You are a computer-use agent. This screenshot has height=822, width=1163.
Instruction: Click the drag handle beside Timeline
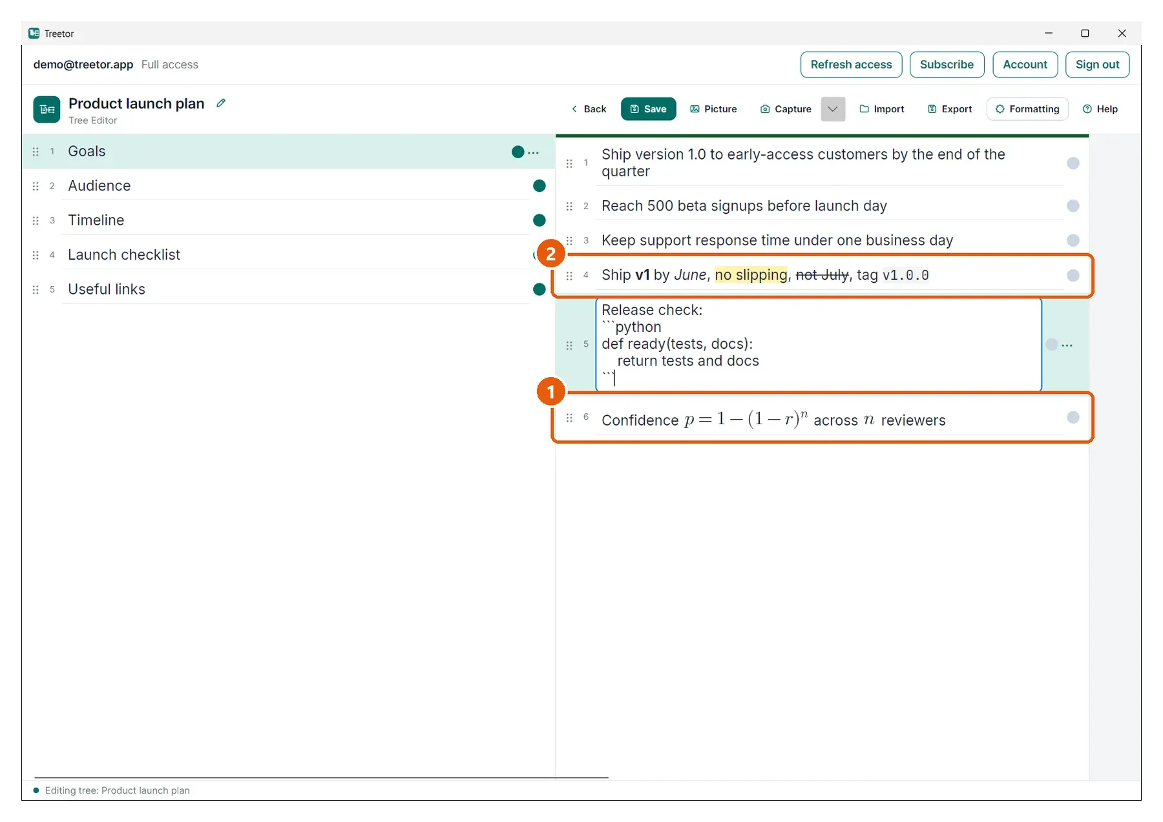click(36, 221)
